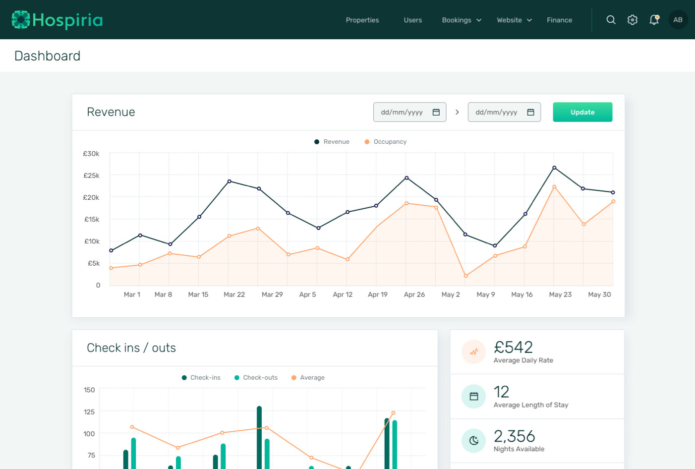This screenshot has width=695, height=469.
Task: Click the £542 Average Daily Rate value
Action: 513,347
